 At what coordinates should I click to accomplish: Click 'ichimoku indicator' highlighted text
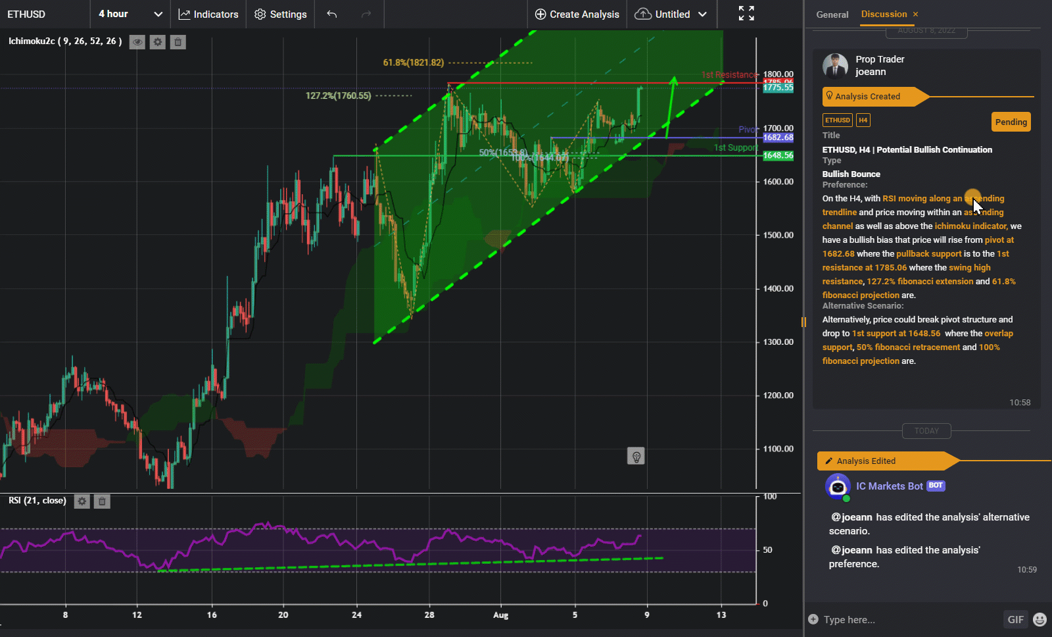click(x=970, y=226)
